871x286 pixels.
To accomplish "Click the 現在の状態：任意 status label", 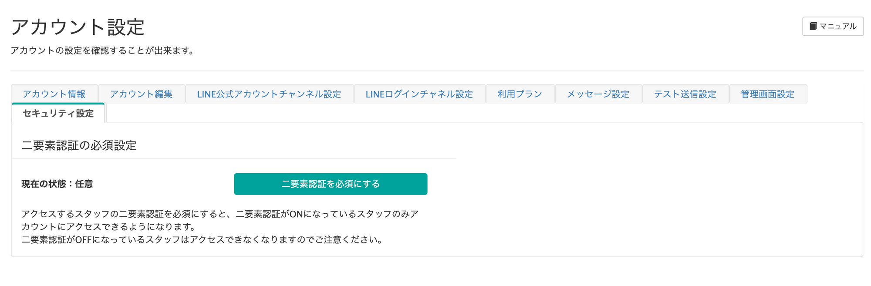I will pos(57,184).
